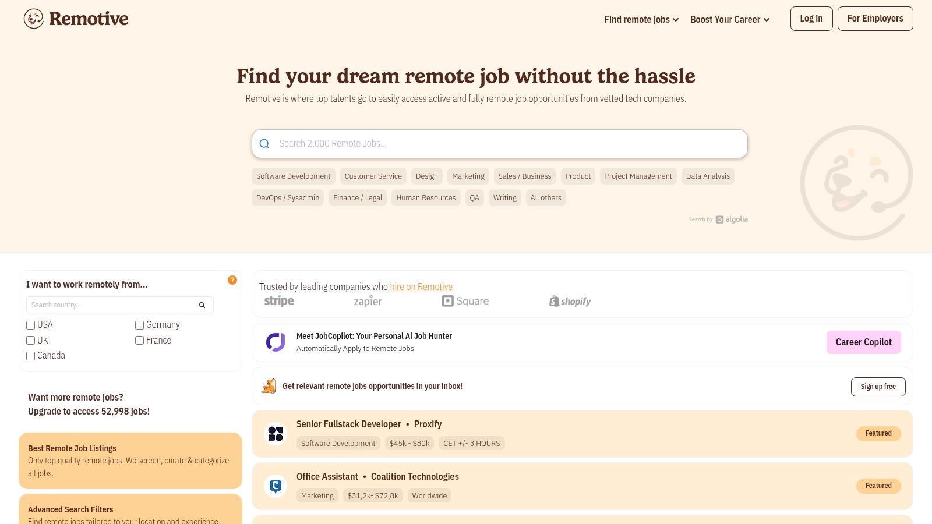Click the Best Remote Job Listings card
Image resolution: width=932 pixels, height=524 pixels.
point(130,461)
